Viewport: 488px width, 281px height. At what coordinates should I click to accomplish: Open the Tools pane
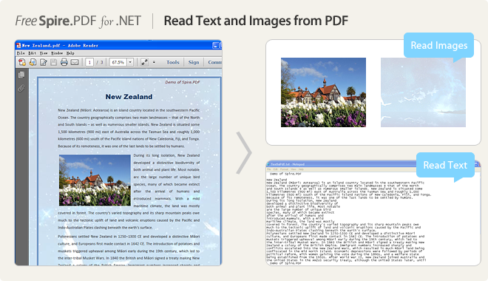tap(173, 62)
